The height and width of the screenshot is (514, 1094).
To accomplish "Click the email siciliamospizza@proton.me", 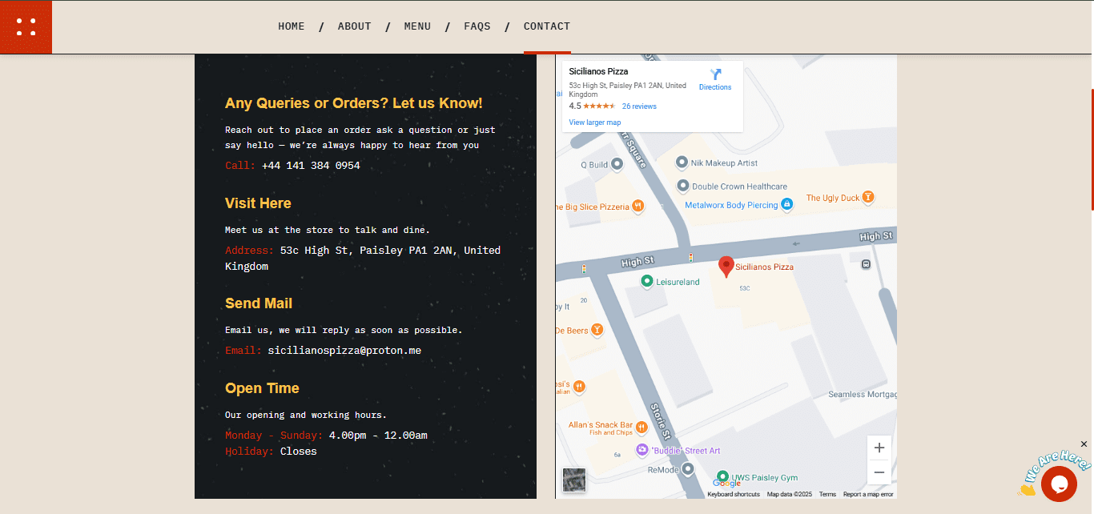I will (x=344, y=351).
